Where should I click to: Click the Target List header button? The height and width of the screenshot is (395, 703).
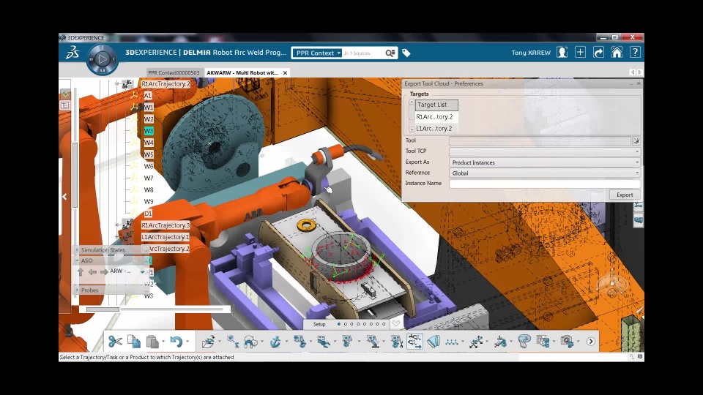click(x=436, y=105)
